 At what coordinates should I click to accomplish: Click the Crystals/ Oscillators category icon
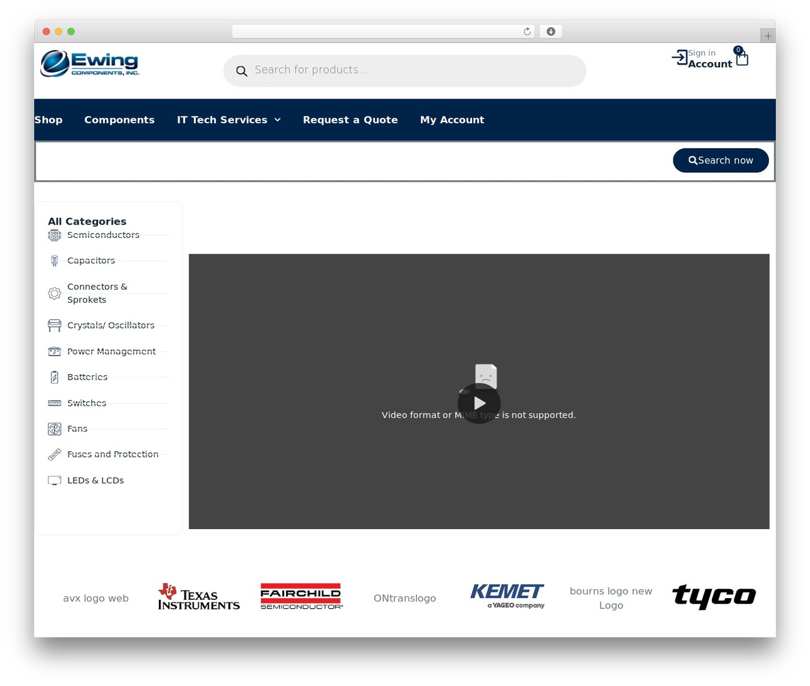pos(54,325)
